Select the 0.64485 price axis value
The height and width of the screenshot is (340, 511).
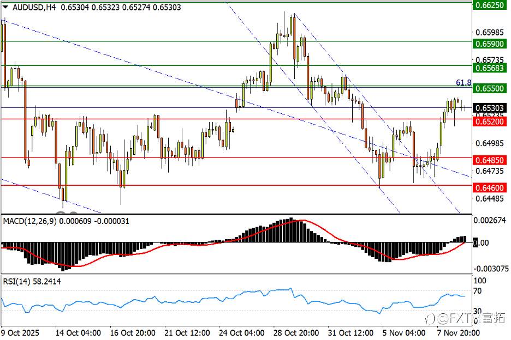coord(490,198)
